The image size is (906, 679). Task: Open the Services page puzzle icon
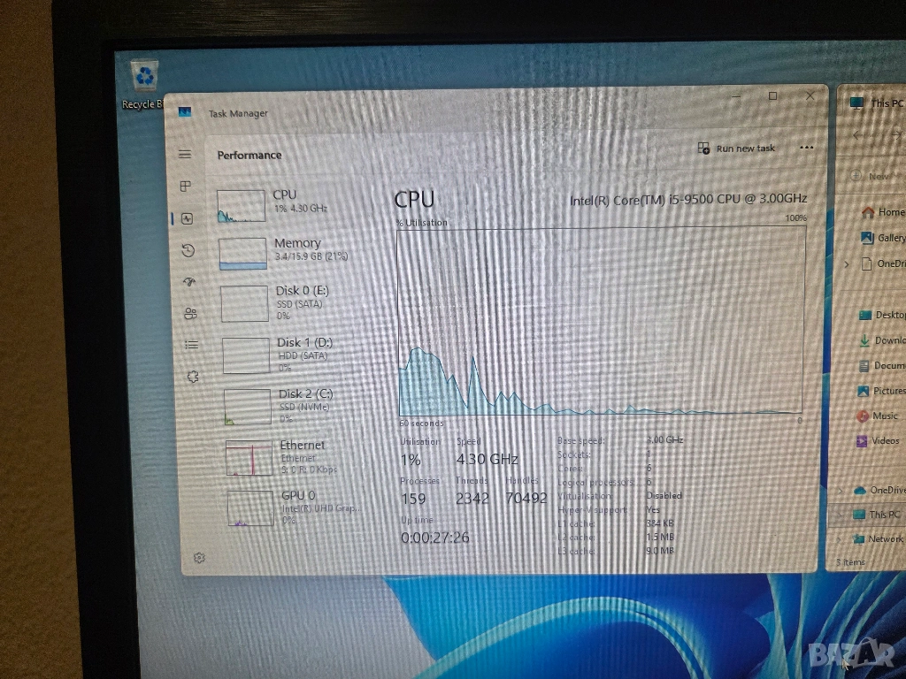click(193, 376)
